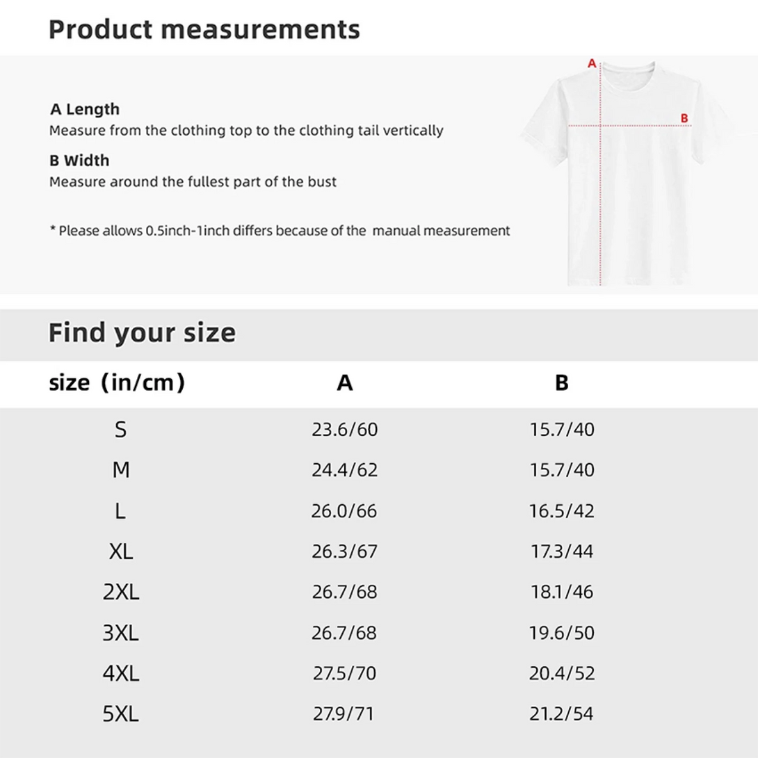Click the Product measurements heading
758x758 pixels.
[204, 29]
